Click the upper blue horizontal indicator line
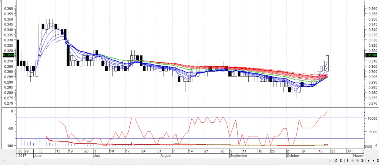This screenshot has width=379, height=165. 185,118
